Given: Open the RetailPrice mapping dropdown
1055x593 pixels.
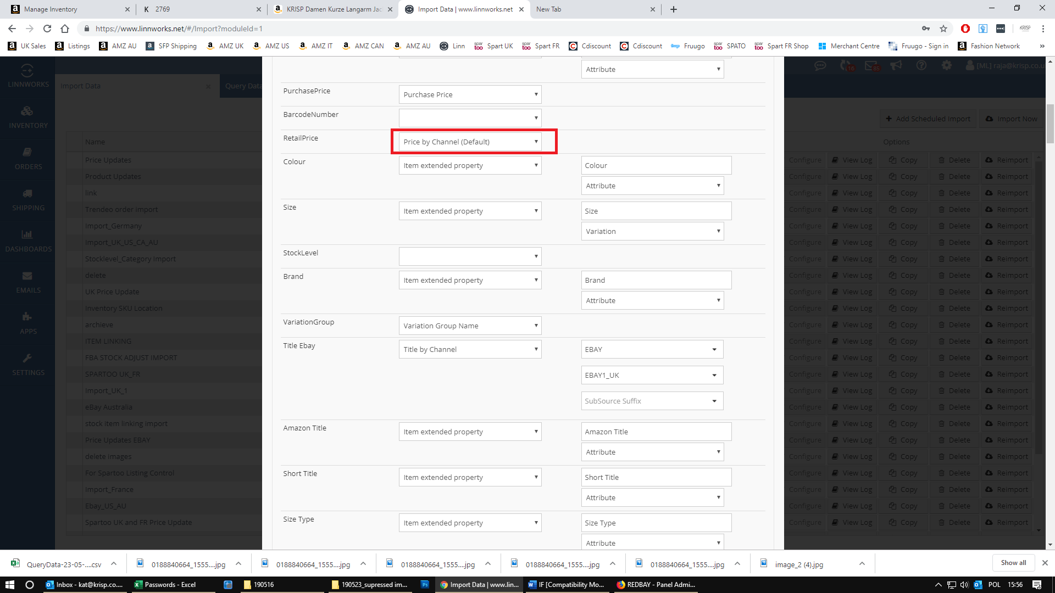Looking at the screenshot, I should 470,142.
